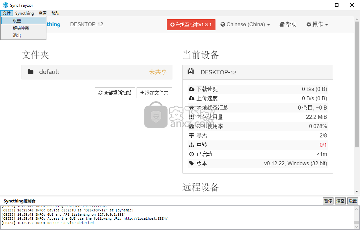The height and width of the screenshot is (230, 360).
Task: Expand the DESKTOP-12 device panel
Action: click(258, 72)
